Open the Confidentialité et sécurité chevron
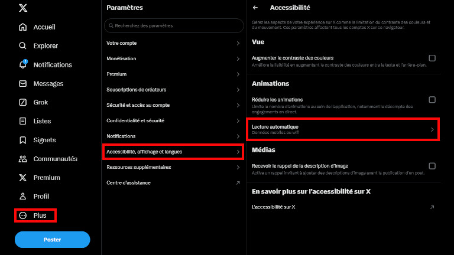This screenshot has height=255, width=454. click(238, 120)
